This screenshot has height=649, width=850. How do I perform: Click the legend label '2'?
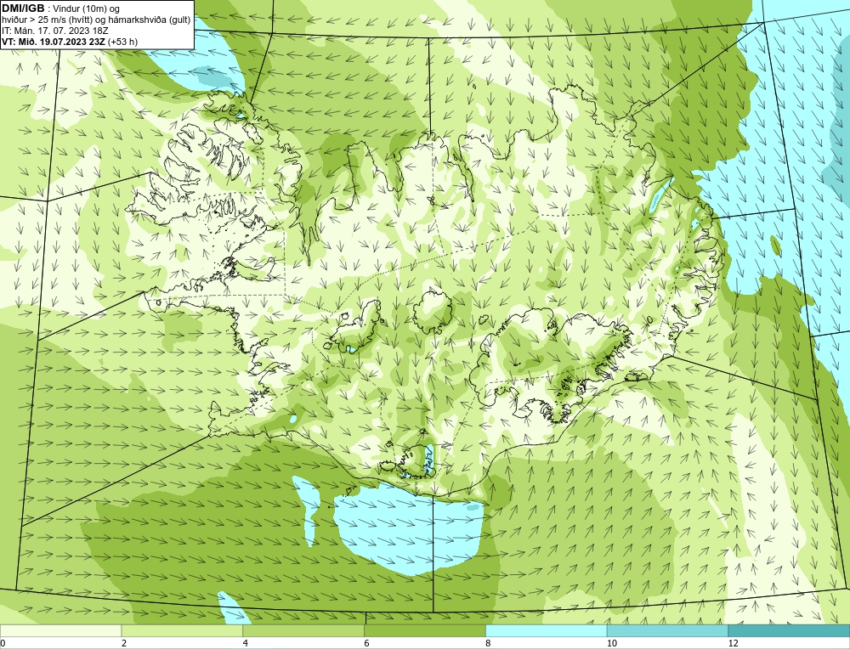124,644
